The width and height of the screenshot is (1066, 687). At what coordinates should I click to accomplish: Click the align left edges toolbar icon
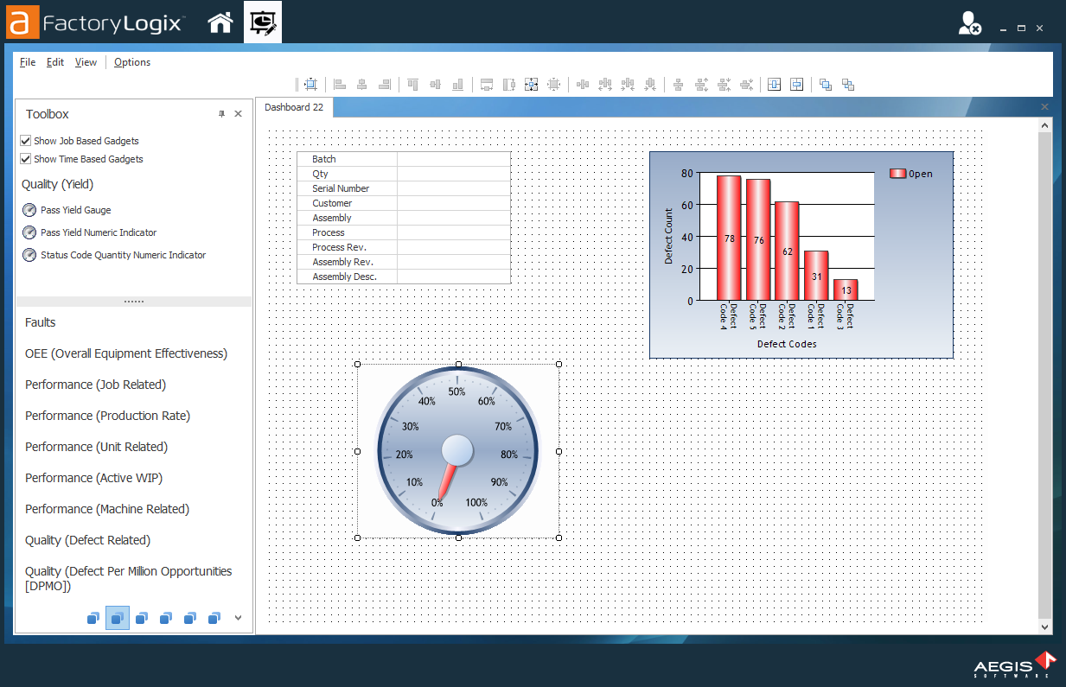[x=338, y=84]
